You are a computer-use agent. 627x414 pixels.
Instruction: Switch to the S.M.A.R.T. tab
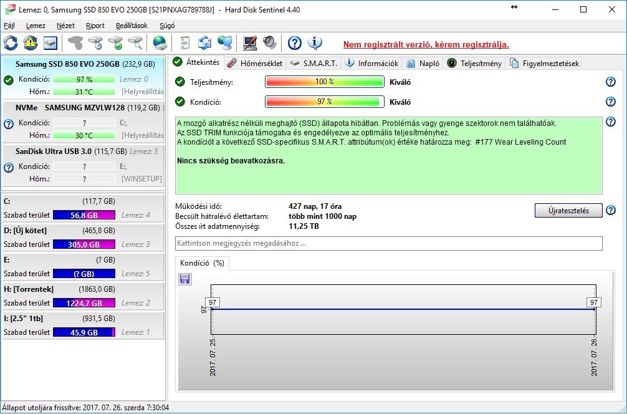(x=314, y=63)
